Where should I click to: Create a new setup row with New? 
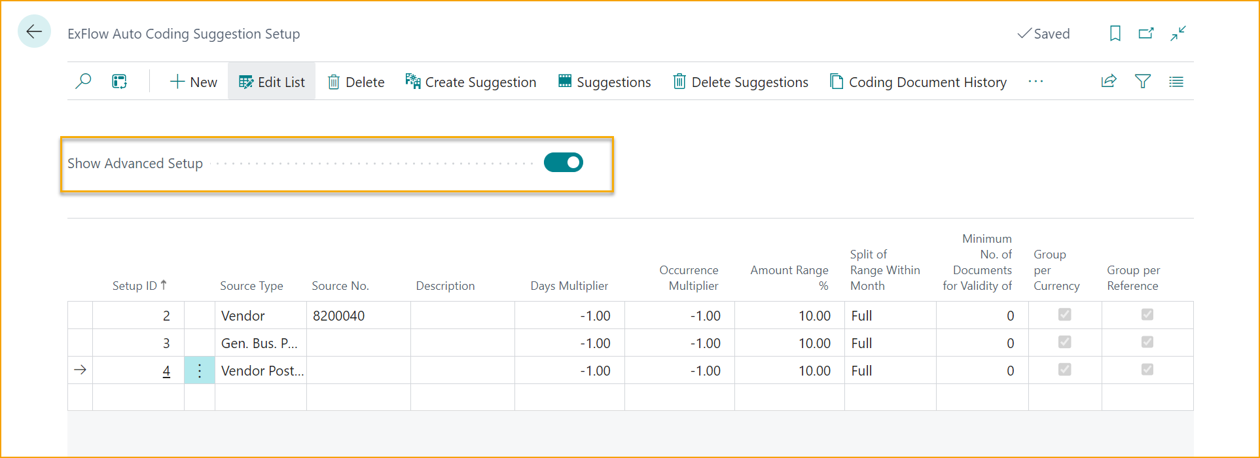click(x=193, y=82)
